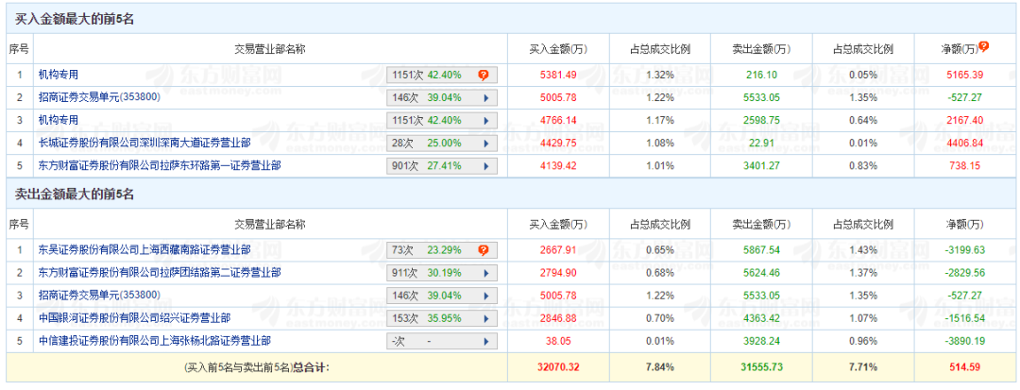Select net amount 5165.39

point(964,75)
